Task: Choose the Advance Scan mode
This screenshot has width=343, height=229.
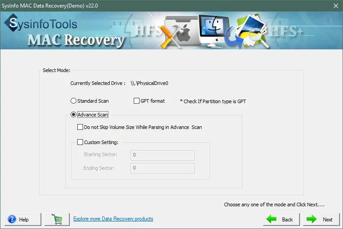Action: point(74,115)
